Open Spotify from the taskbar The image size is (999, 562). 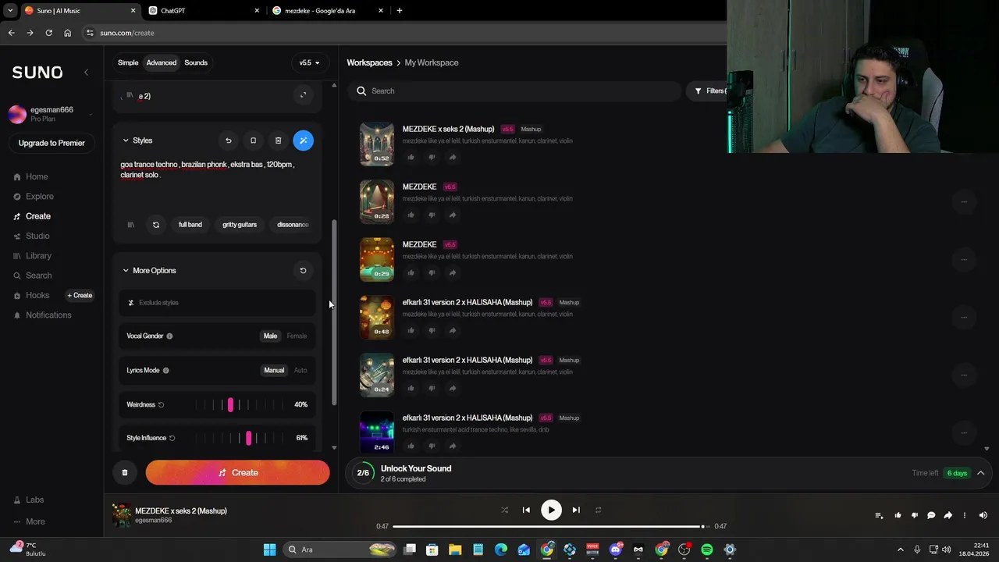(706, 550)
